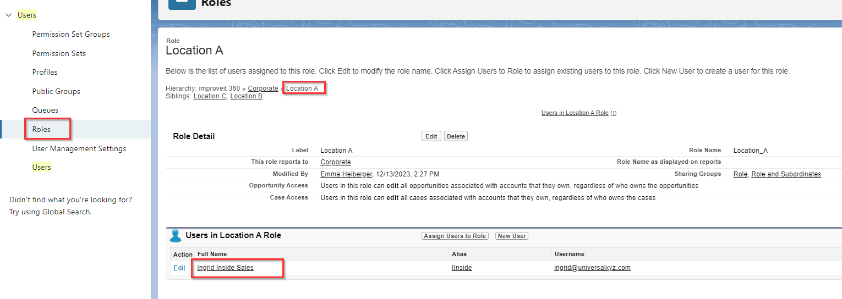Open Permission Set Groups in sidebar
842x299 pixels.
point(71,34)
